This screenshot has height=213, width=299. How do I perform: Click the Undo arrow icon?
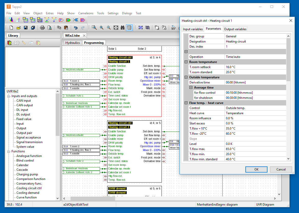pyautogui.click(x=75, y=28)
